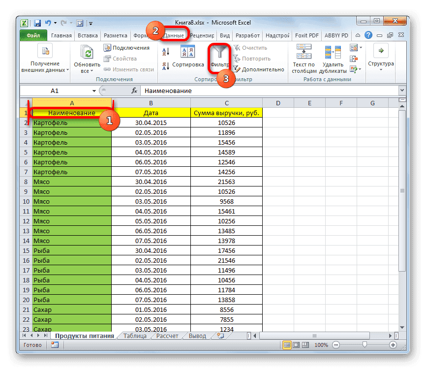Viewport: 426px width, 370px height.
Task: Click the Save icon on Quick Access Toolbar
Action: click(x=36, y=23)
